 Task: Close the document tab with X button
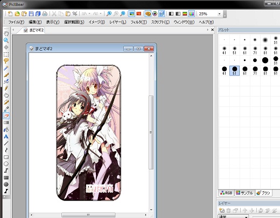212,30
